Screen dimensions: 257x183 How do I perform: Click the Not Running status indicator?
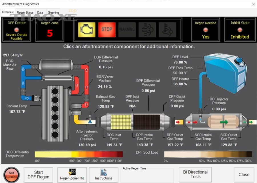pos(11,175)
